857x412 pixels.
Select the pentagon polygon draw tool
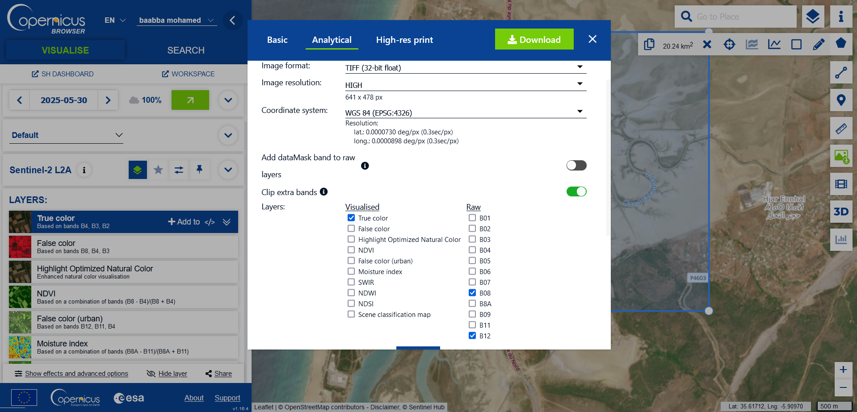841,43
